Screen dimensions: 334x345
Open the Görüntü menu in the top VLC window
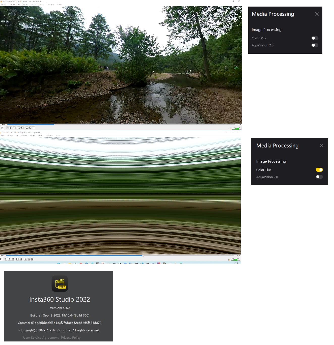pyautogui.click(x=26, y=5)
